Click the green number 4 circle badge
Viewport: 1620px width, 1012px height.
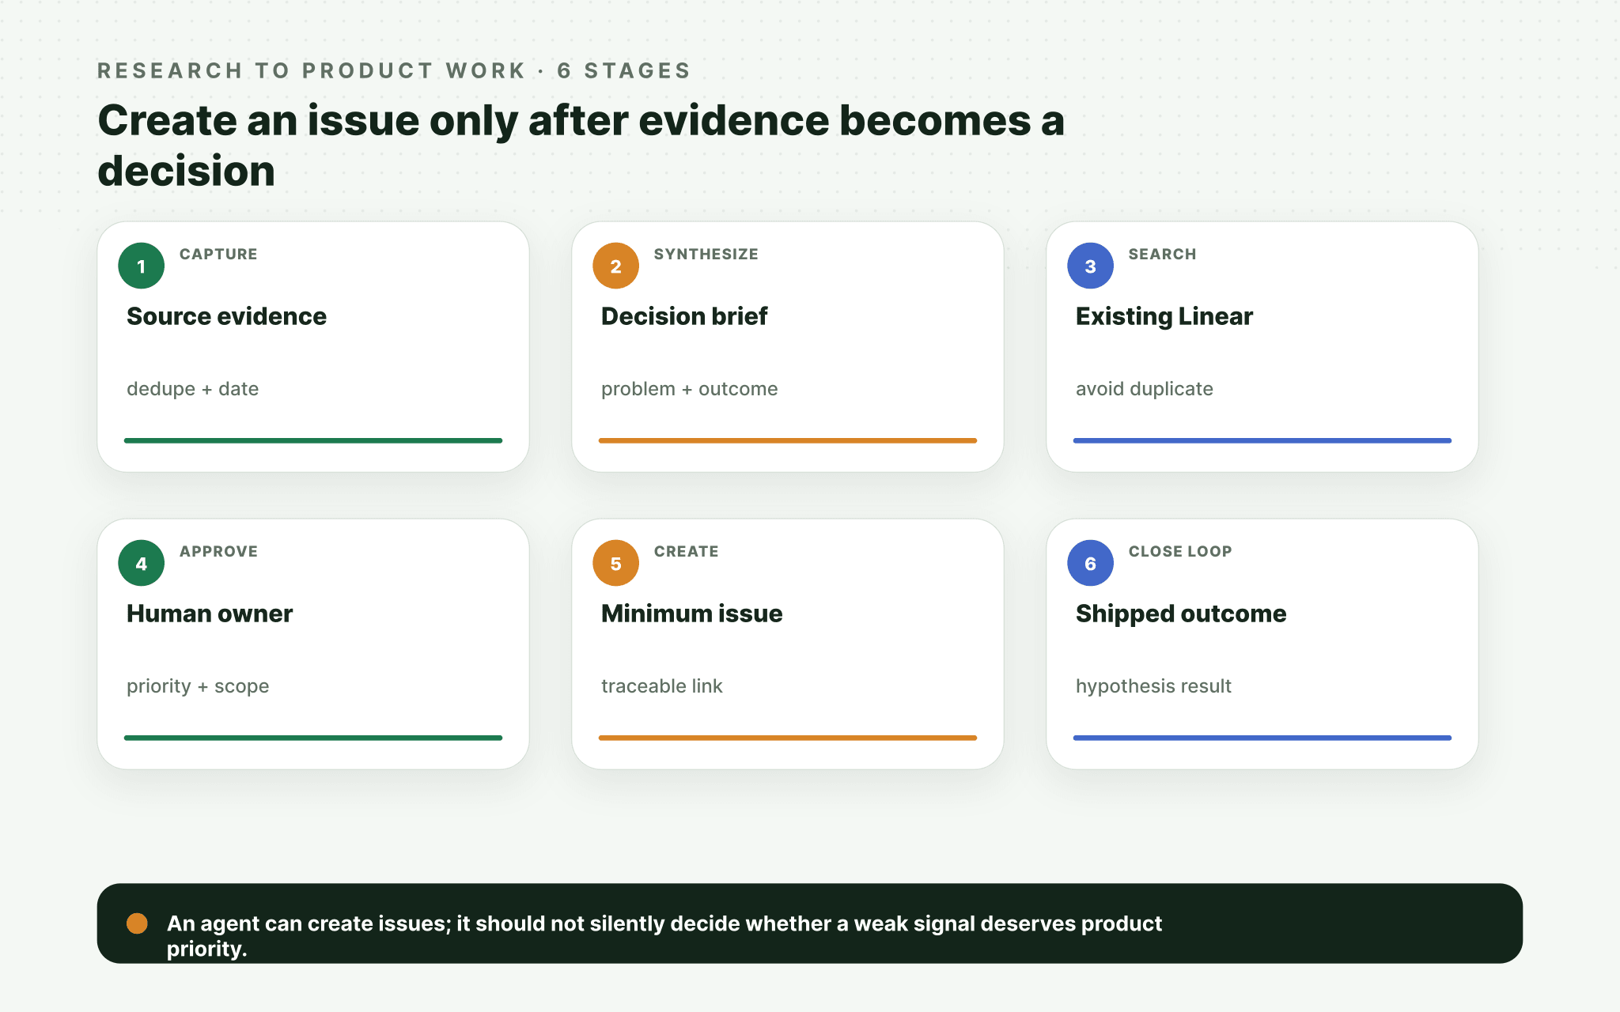(x=142, y=563)
